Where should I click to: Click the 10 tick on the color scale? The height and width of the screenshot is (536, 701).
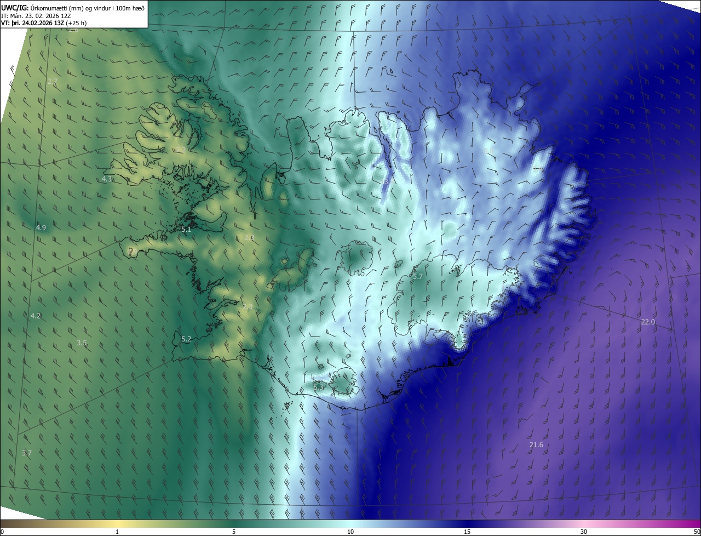click(350, 532)
